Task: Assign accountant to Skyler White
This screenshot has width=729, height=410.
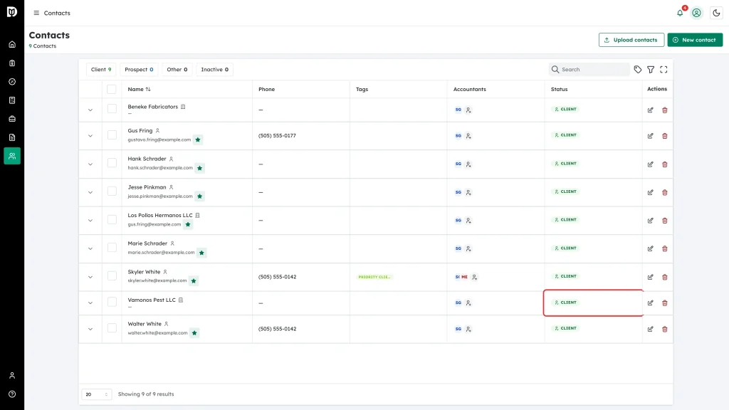Action: (x=475, y=277)
